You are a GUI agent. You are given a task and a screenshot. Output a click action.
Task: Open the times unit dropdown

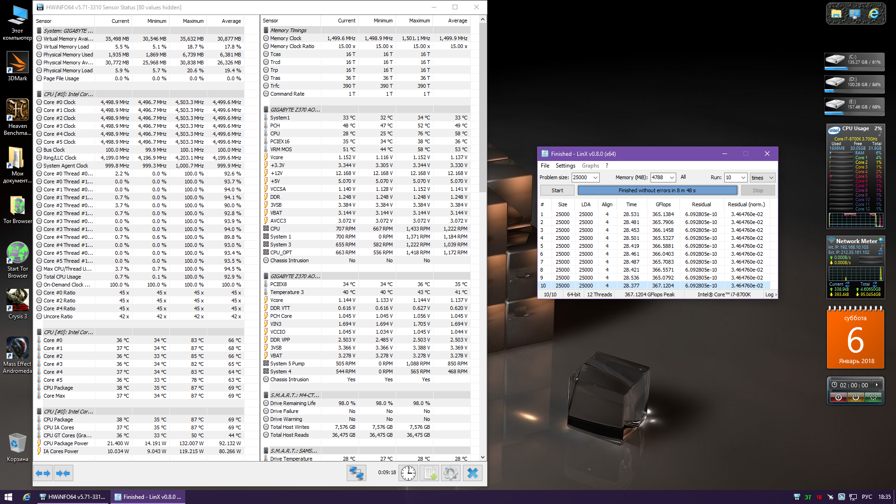(771, 178)
